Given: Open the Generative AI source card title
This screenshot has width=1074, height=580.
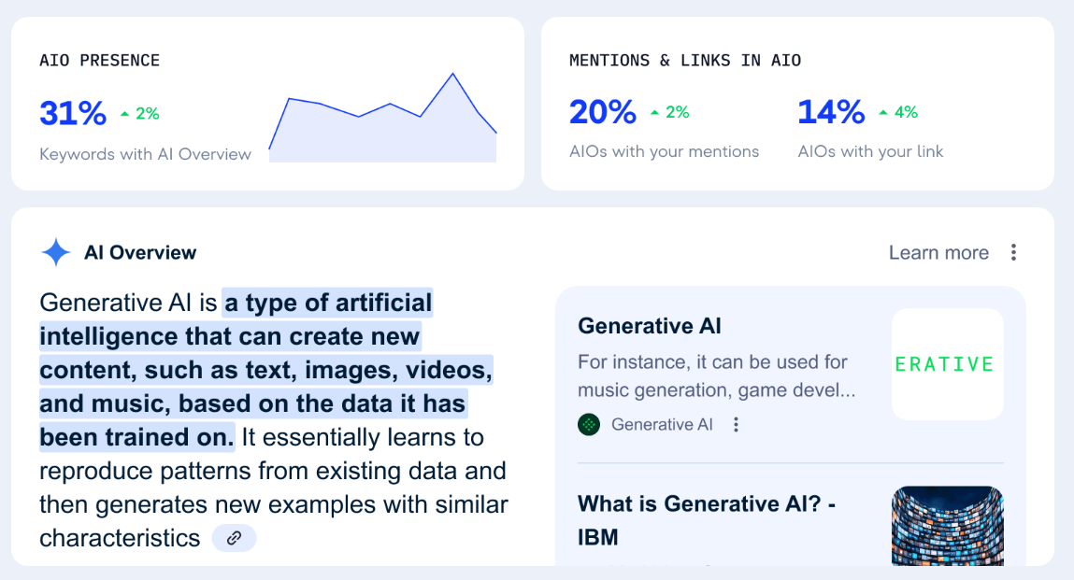Looking at the screenshot, I should 650,326.
